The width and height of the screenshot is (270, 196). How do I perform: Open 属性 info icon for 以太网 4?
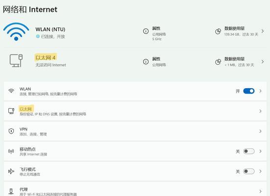click(146, 62)
